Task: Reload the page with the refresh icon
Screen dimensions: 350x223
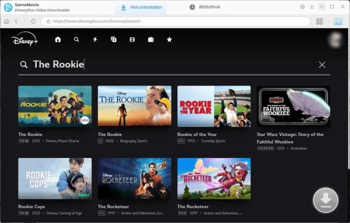Action: pos(33,21)
